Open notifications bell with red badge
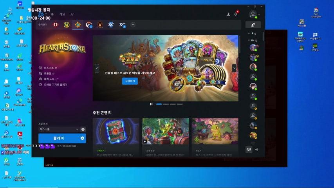 (236, 14)
